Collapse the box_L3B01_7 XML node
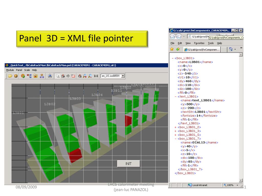Screen dimensions: 262x196 click(x=176, y=139)
